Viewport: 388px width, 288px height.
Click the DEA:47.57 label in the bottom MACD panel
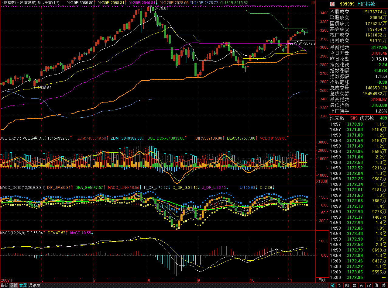coord(56,233)
